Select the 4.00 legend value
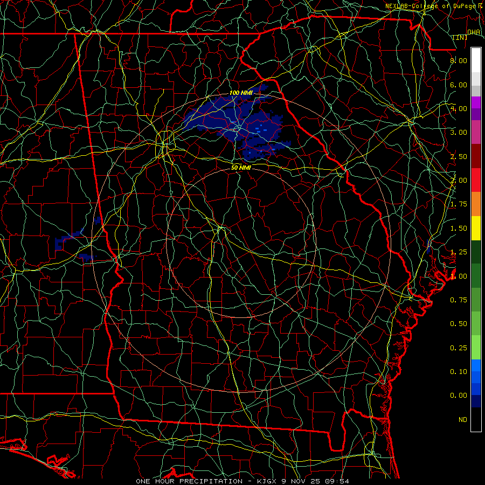485x485 pixels. click(x=459, y=108)
